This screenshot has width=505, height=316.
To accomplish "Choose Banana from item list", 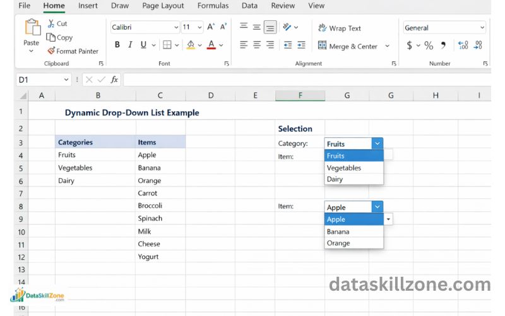I will pos(353,231).
